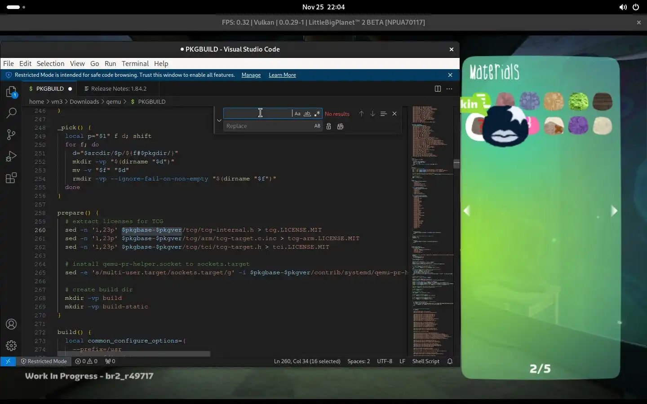Viewport: 647px width, 404px height.
Task: Click the volume icon in top bar
Action: coord(623,7)
